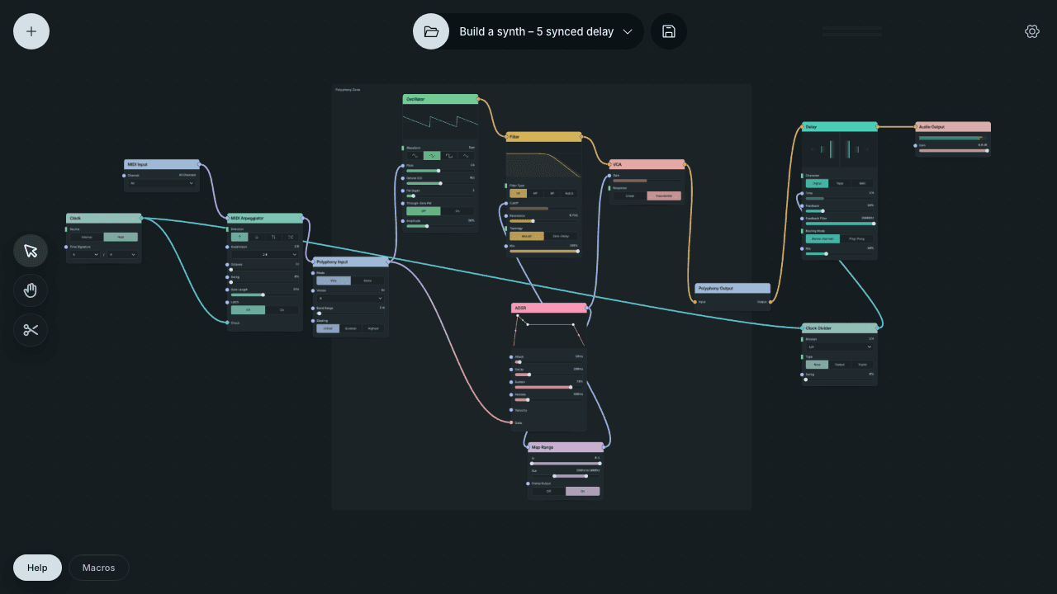This screenshot has height=594, width=1057.
Task: Click the Polyphony Output node header
Action: (732, 289)
